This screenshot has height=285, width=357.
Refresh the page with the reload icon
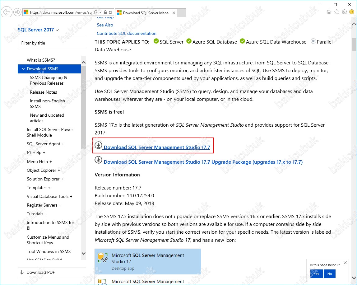(111, 12)
